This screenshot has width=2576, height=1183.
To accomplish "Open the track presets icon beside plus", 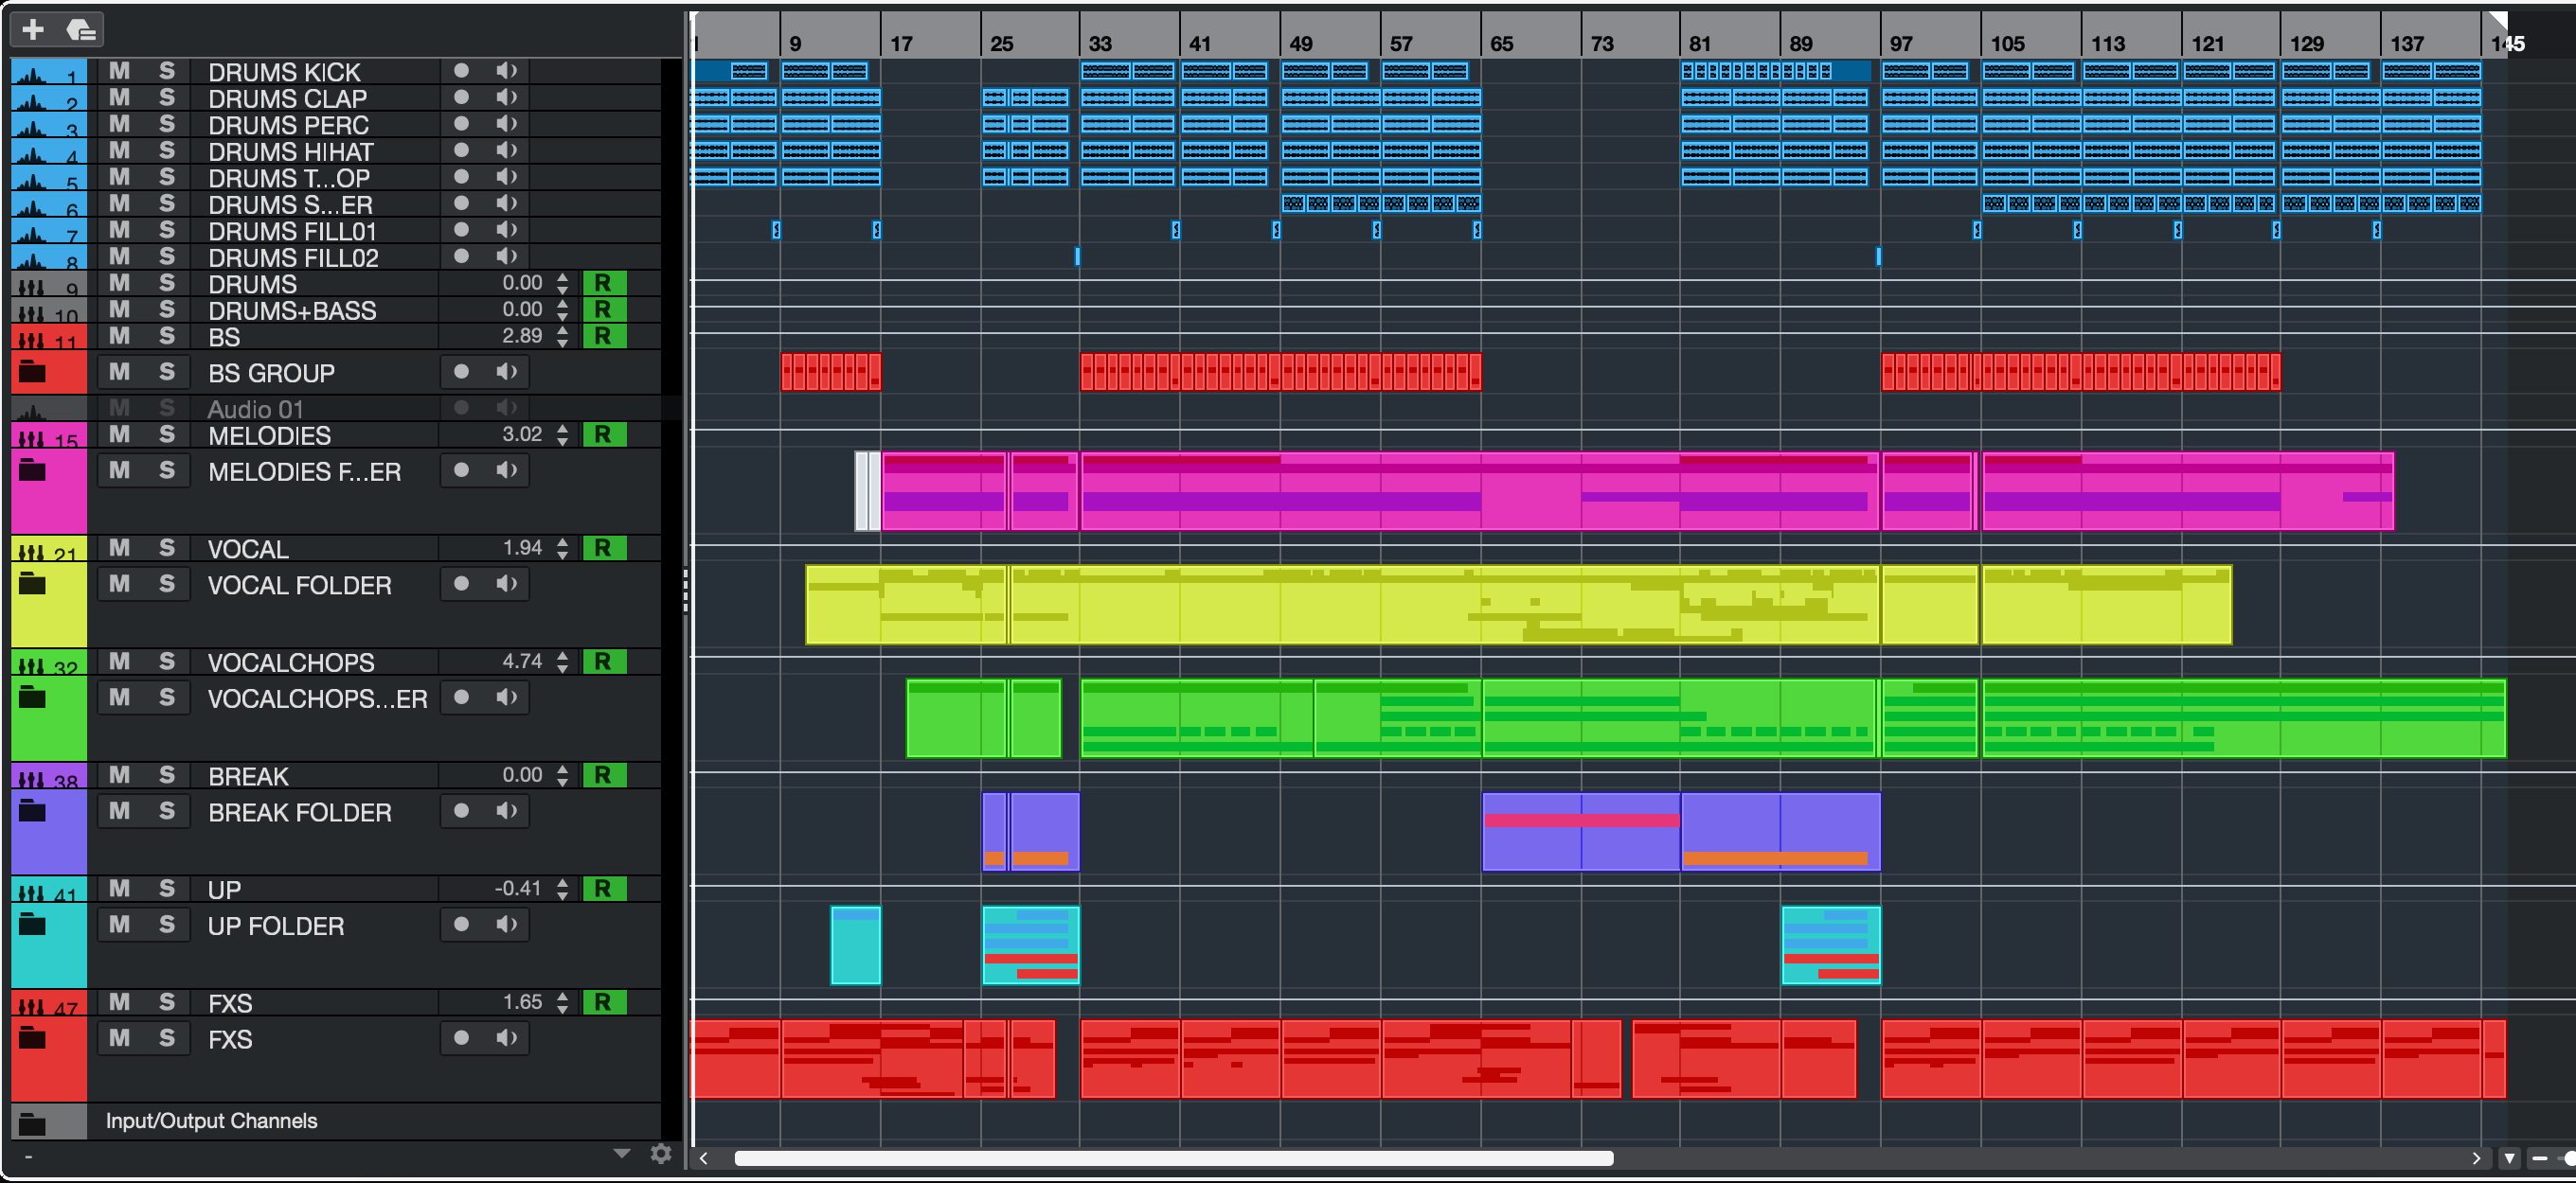I will pyautogui.click(x=81, y=30).
